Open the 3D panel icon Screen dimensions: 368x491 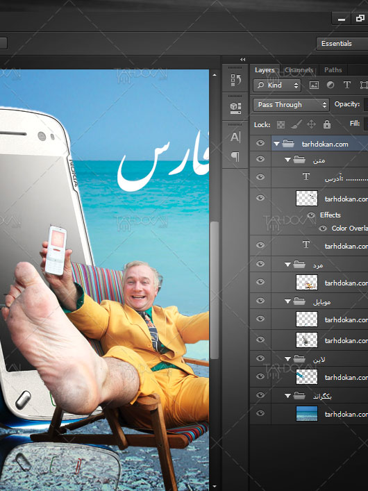coord(235,108)
